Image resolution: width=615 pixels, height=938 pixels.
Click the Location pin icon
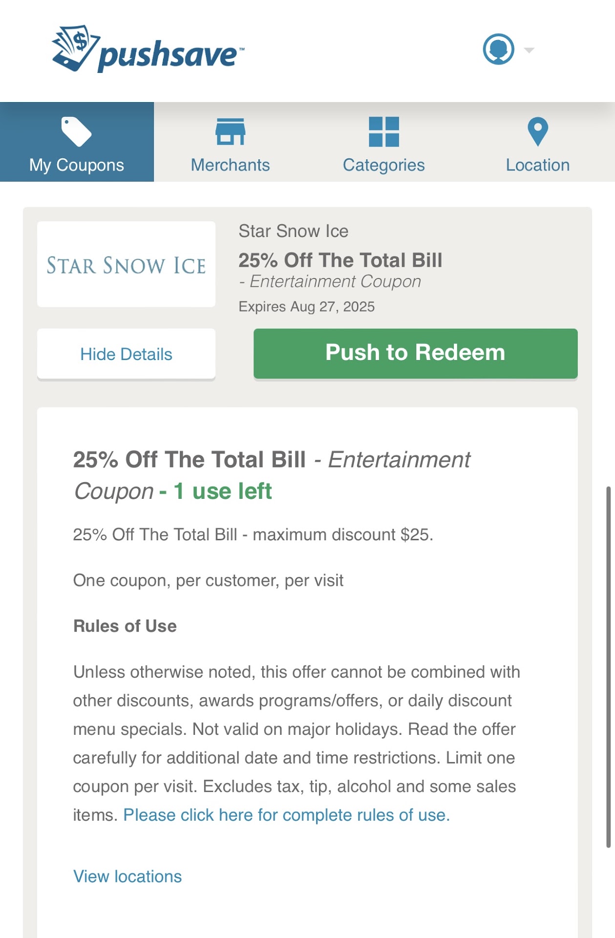tap(538, 131)
